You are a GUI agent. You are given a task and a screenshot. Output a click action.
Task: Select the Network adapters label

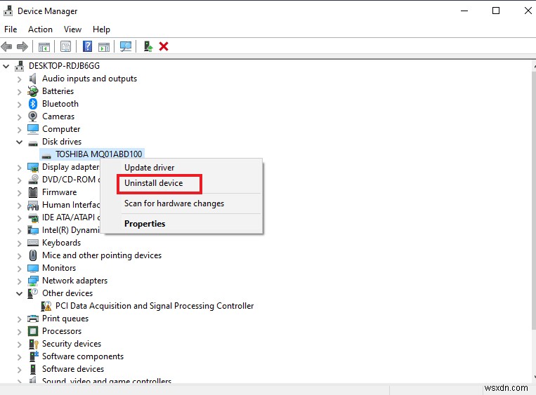coord(75,281)
